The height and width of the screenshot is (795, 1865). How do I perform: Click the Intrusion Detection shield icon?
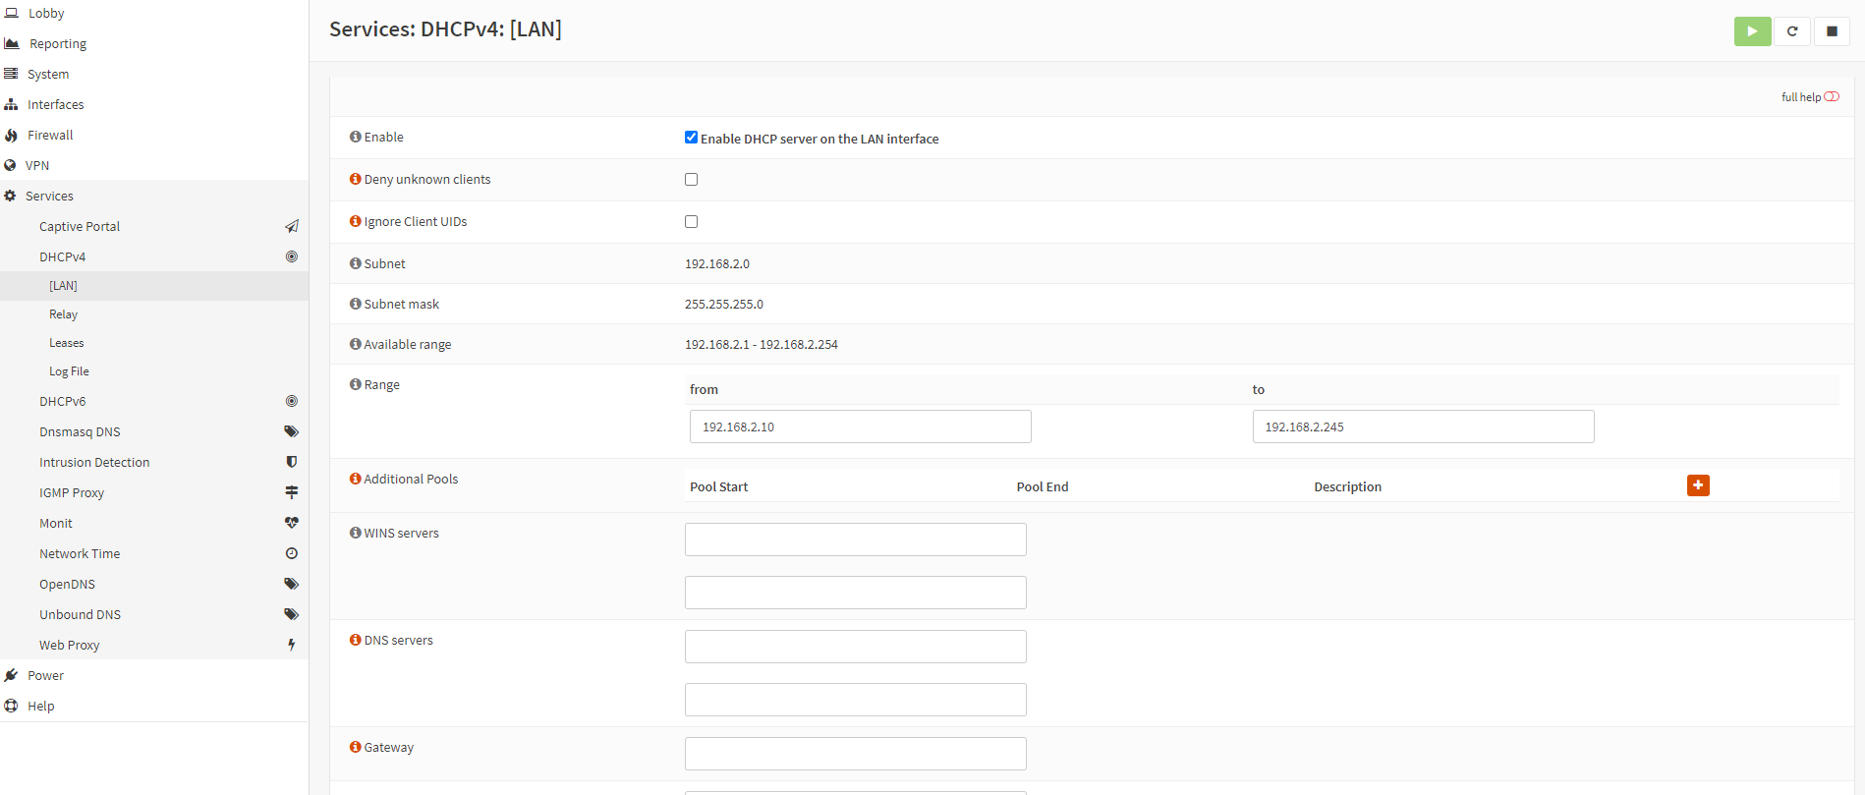292,462
